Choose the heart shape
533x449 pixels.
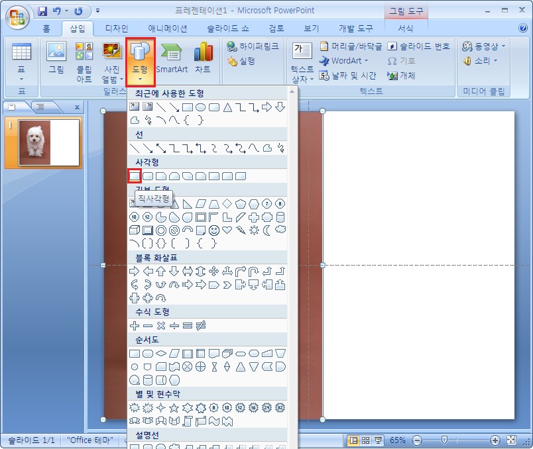(x=227, y=230)
